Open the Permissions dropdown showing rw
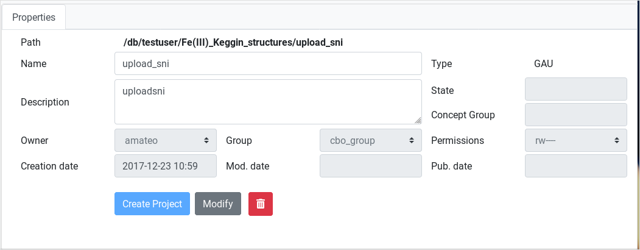 pyautogui.click(x=576, y=140)
